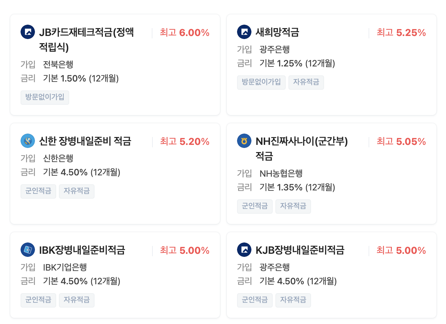The width and height of the screenshot is (446, 324).
Task: Click the 최고 6.00% rate label
Action: point(184,32)
